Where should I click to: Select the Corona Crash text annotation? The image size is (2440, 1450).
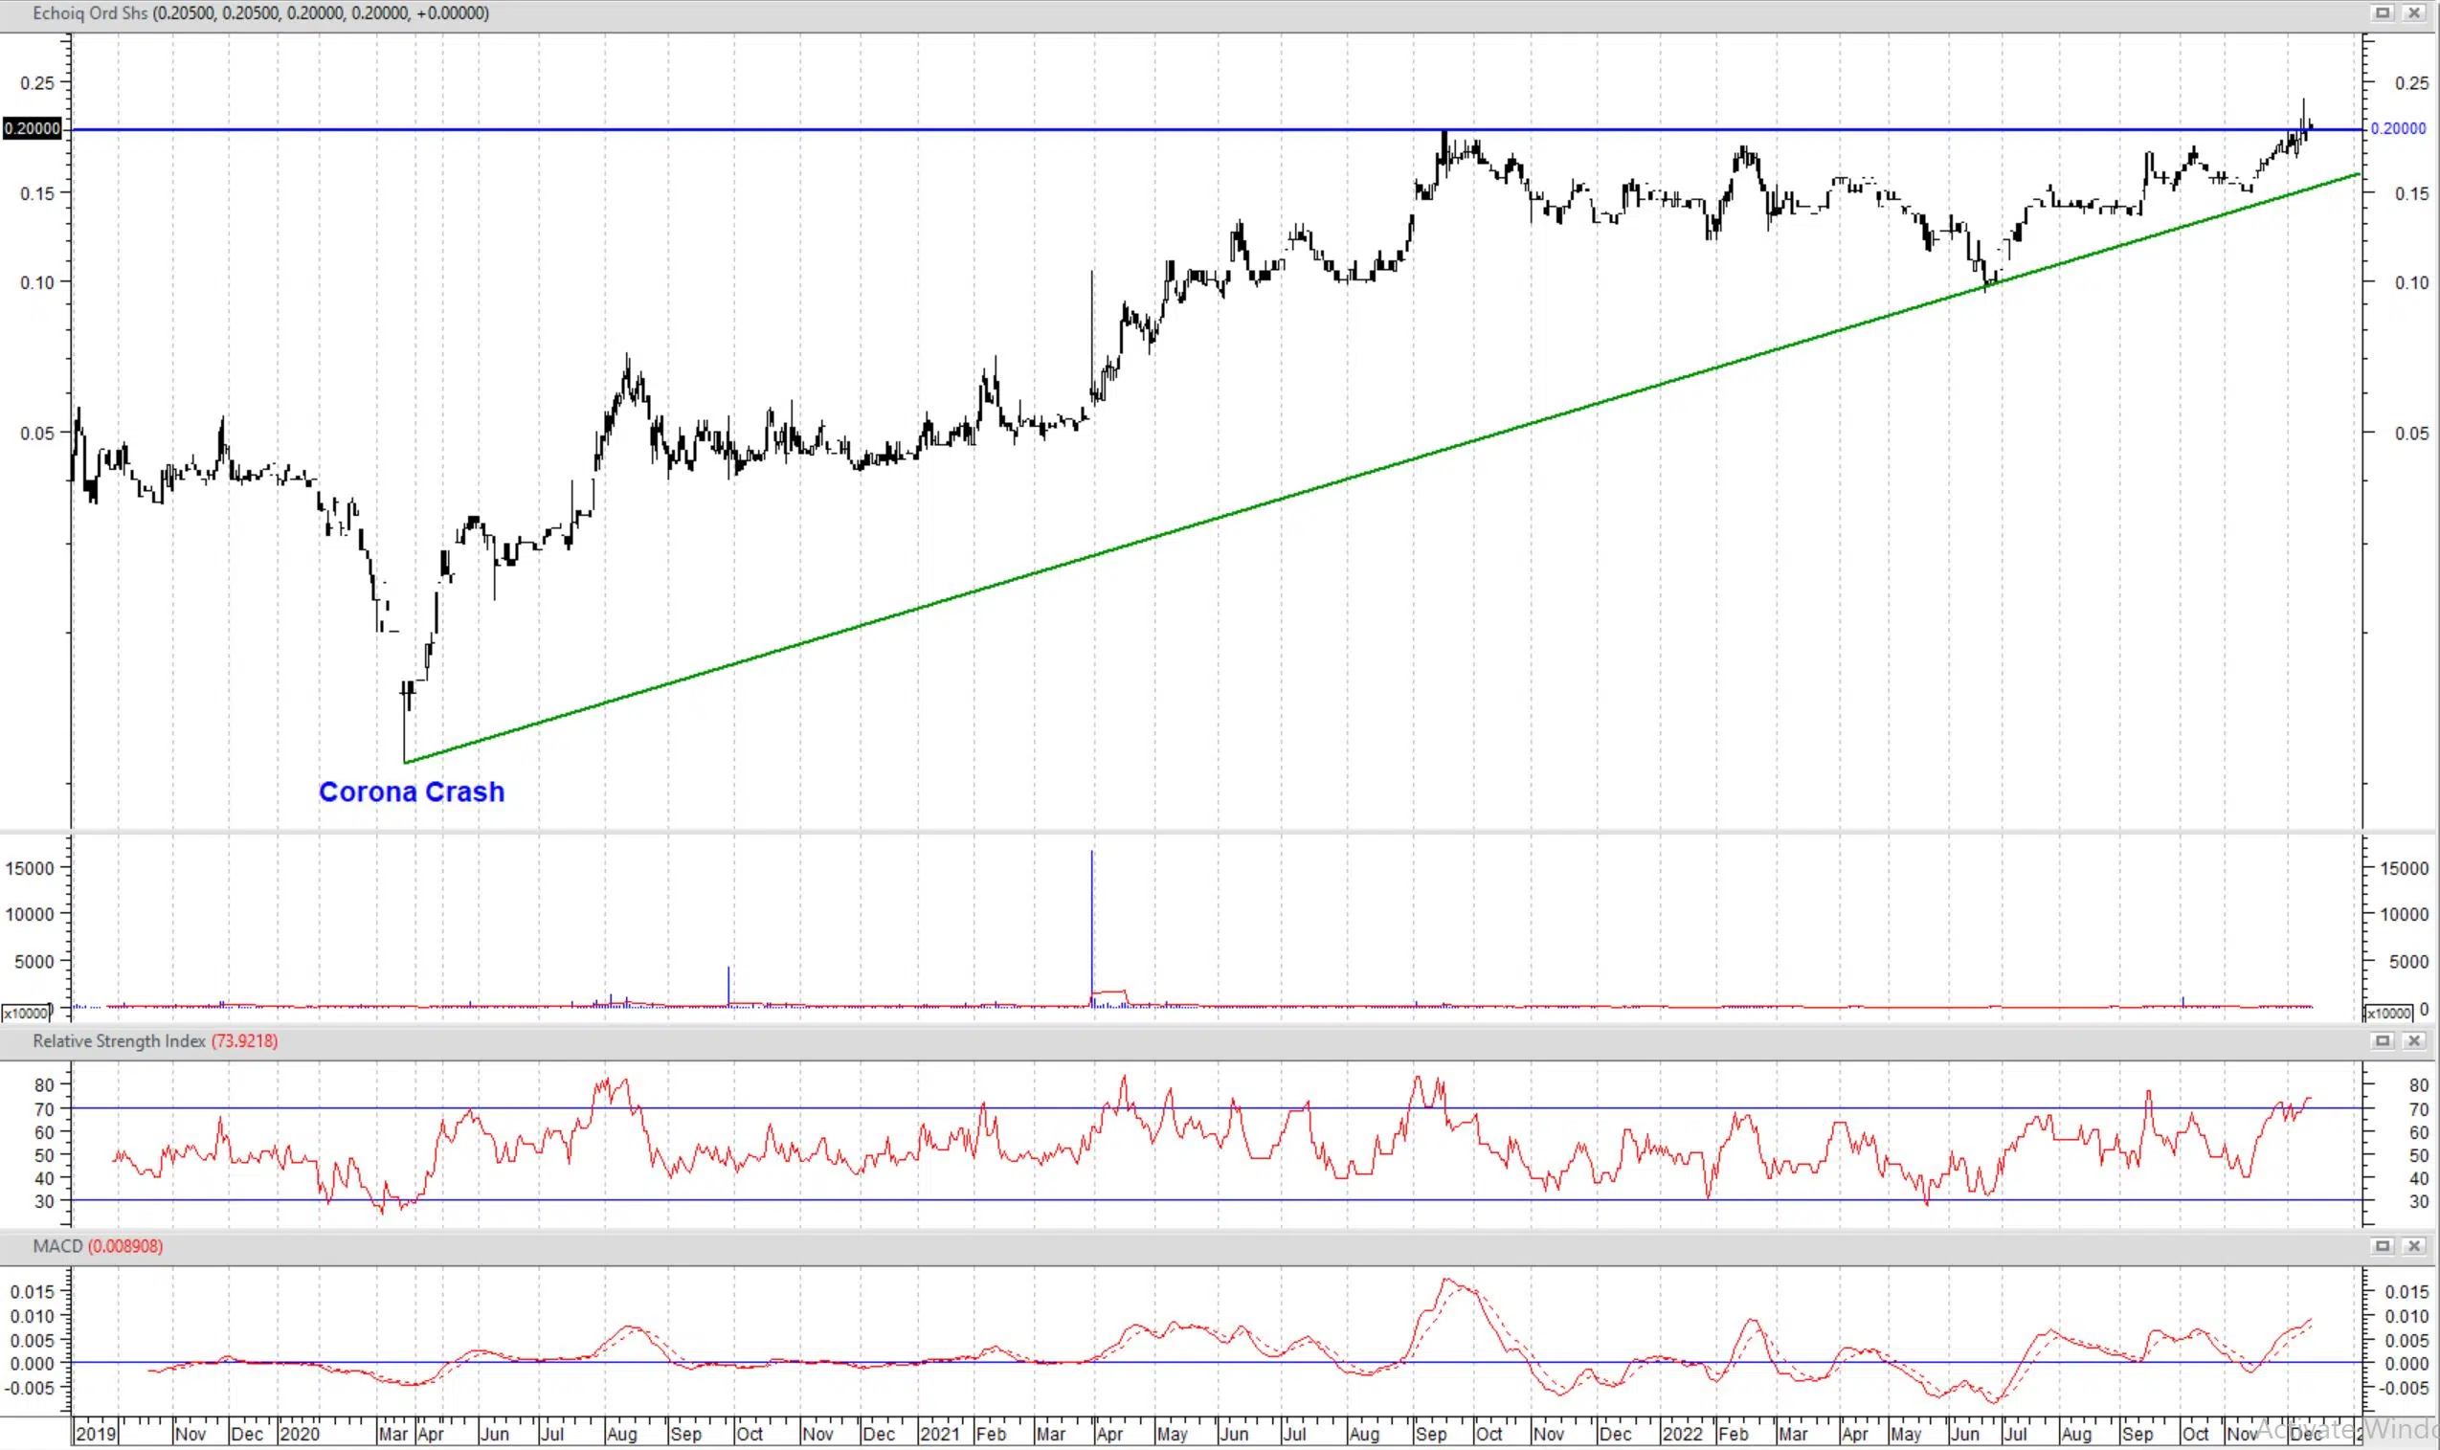[x=412, y=792]
